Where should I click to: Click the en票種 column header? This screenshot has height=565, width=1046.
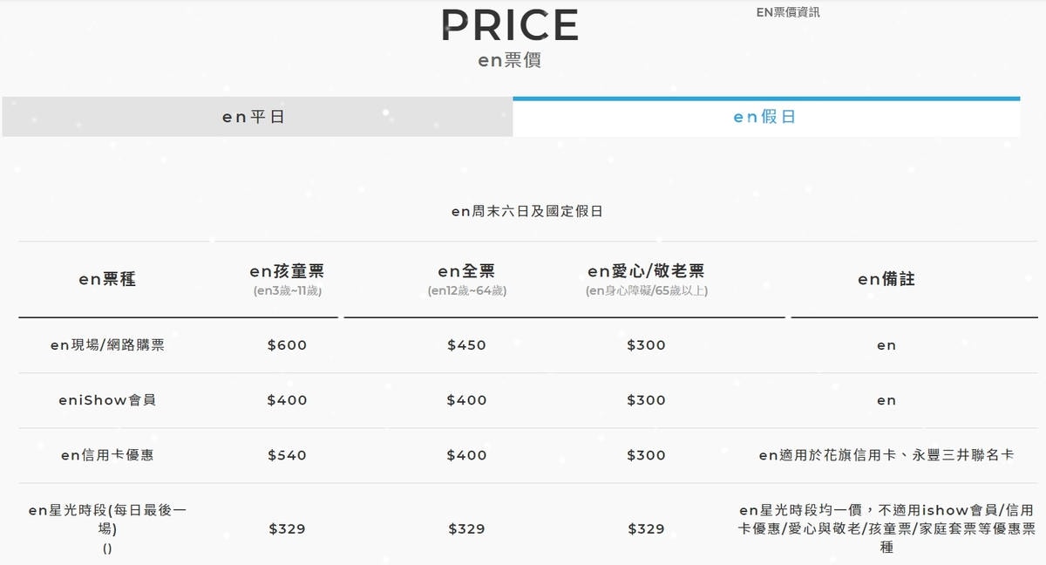(x=107, y=279)
